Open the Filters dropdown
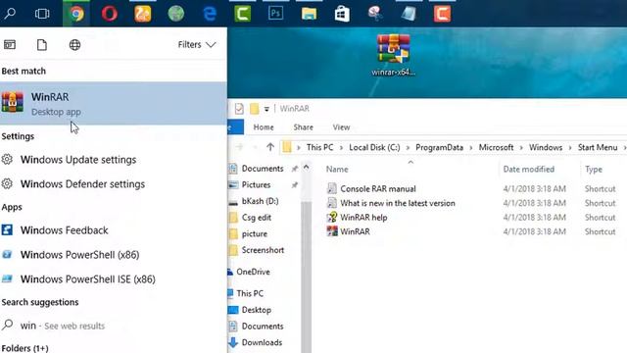Screen dimensions: 627x353 197,44
